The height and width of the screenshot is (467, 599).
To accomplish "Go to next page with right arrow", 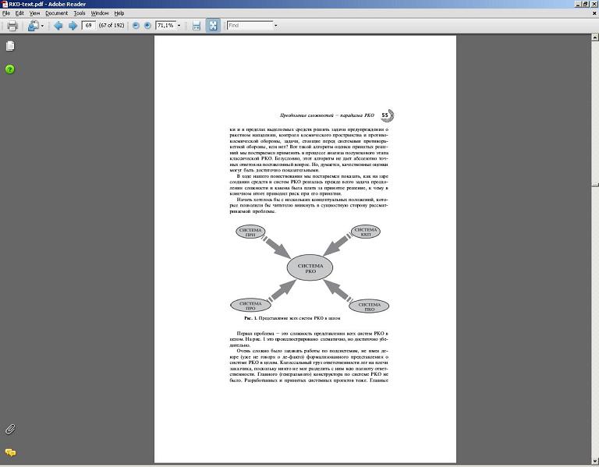I will click(x=73, y=26).
